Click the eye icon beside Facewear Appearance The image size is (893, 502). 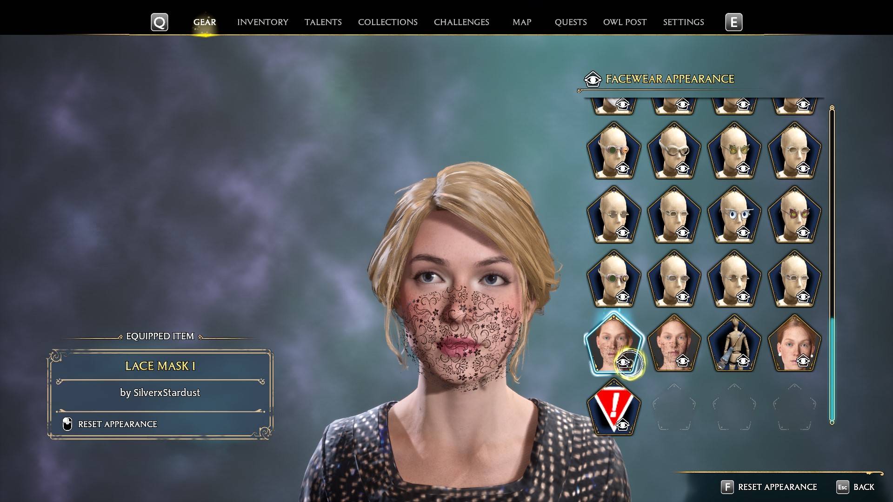point(593,79)
